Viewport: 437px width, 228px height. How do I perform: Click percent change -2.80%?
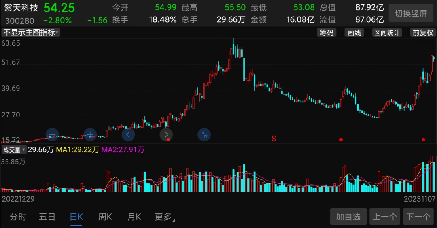point(57,20)
